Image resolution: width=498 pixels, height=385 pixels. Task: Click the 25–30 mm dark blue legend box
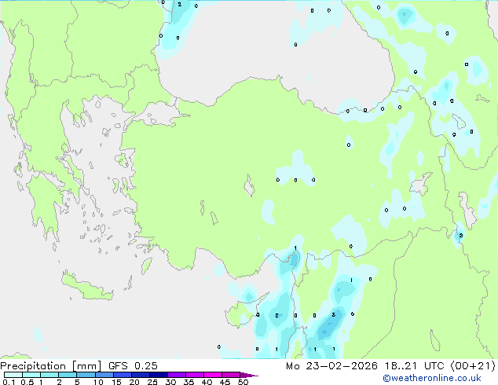pyautogui.click(x=158, y=375)
